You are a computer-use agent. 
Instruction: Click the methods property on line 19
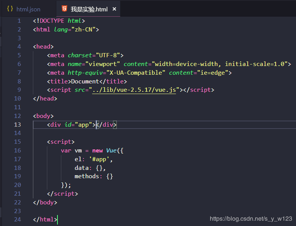tap(87, 176)
